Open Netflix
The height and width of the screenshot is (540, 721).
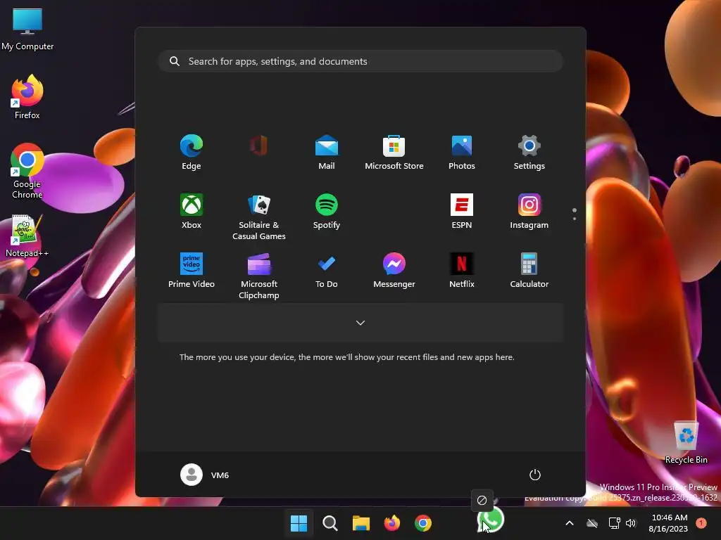[x=462, y=271]
